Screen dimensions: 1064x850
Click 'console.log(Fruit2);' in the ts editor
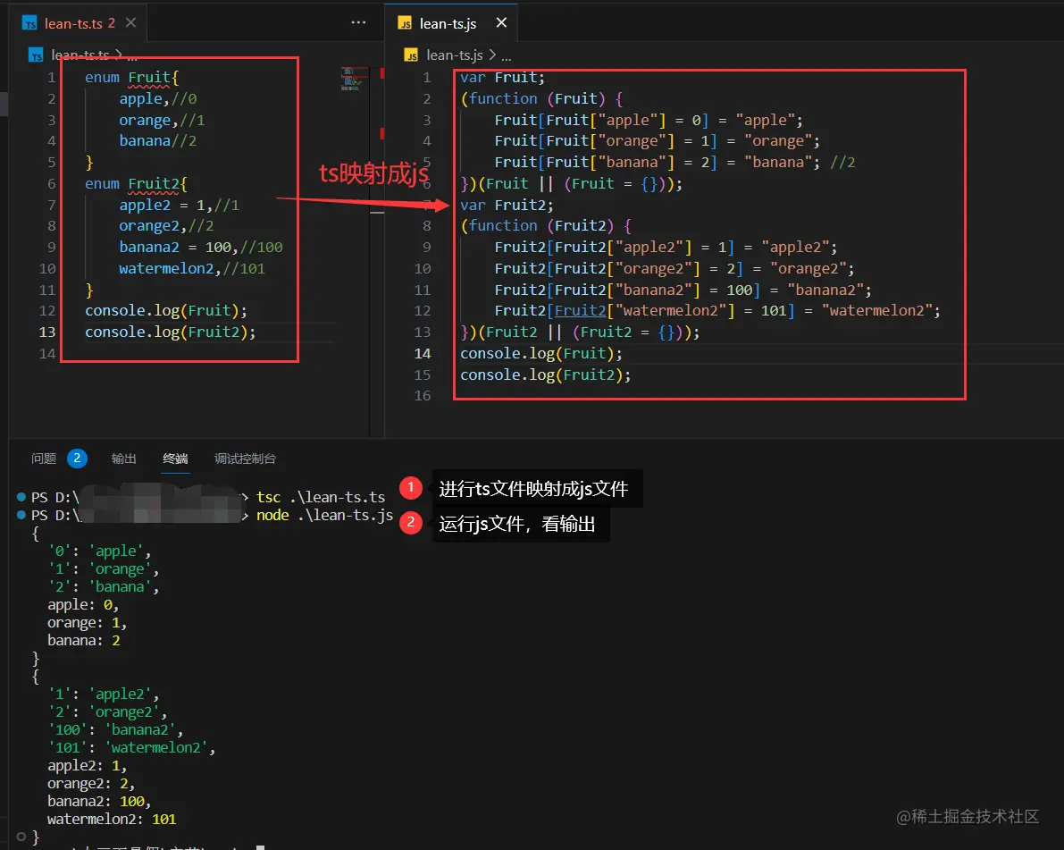171,332
